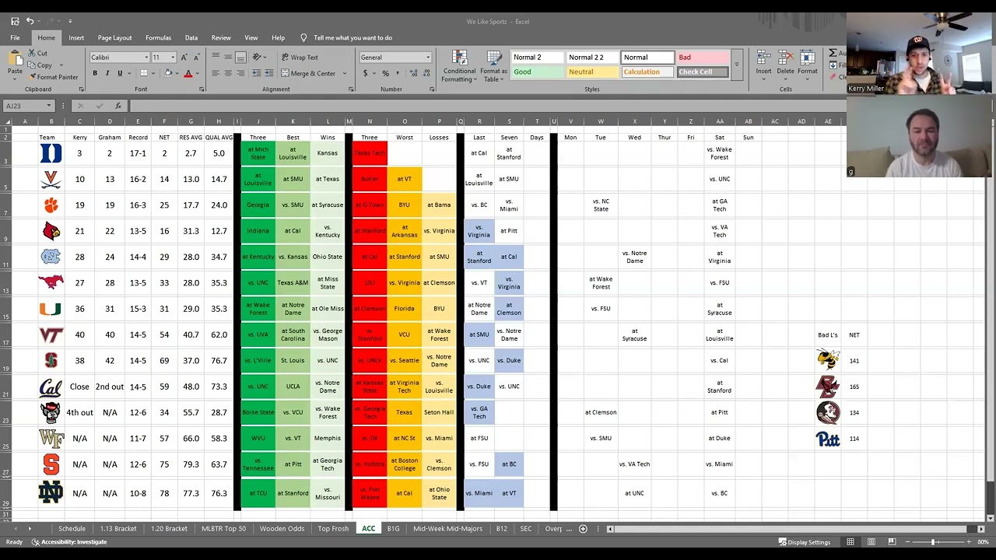996x560 pixels.
Task: Apply the red font color
Action: click(x=188, y=73)
